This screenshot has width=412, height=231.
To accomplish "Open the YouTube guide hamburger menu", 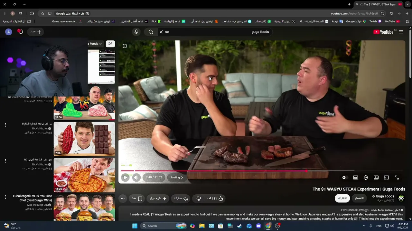I will (x=401, y=32).
